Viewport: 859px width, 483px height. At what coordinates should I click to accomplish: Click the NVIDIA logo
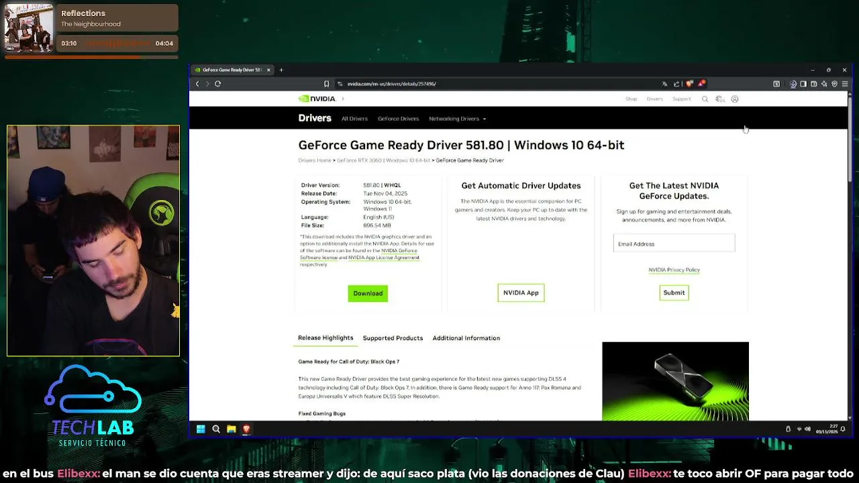coord(317,99)
